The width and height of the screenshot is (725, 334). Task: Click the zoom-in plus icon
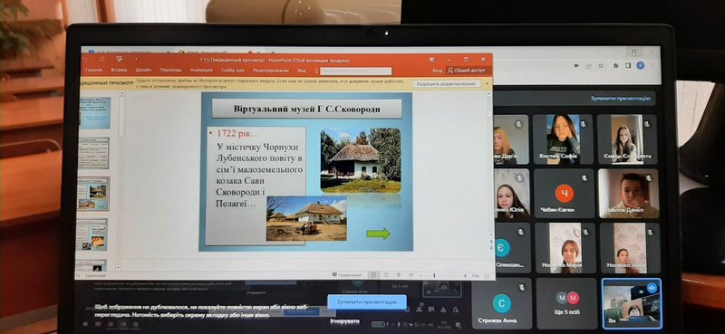[x=465, y=275]
